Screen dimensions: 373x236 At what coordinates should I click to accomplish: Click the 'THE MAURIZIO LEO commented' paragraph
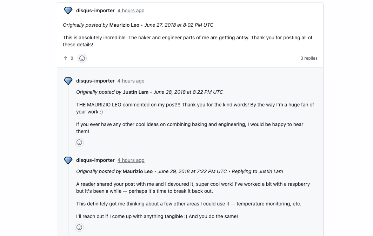195,108
